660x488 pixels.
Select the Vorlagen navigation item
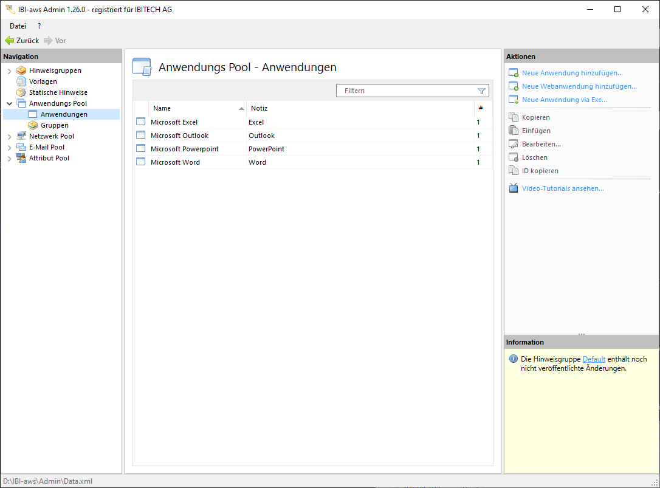pos(43,81)
